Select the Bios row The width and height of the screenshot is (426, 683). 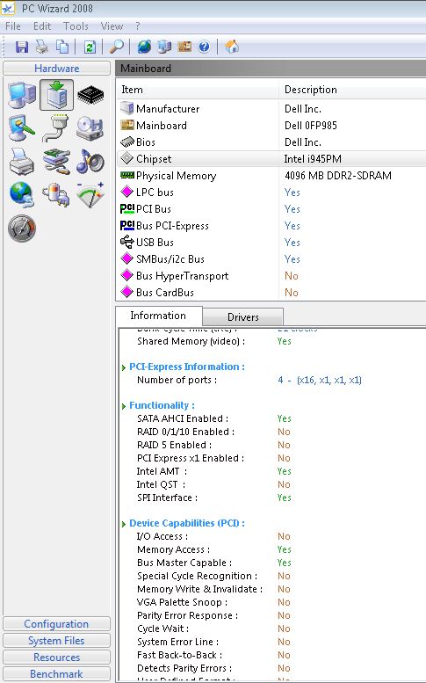tap(271, 142)
